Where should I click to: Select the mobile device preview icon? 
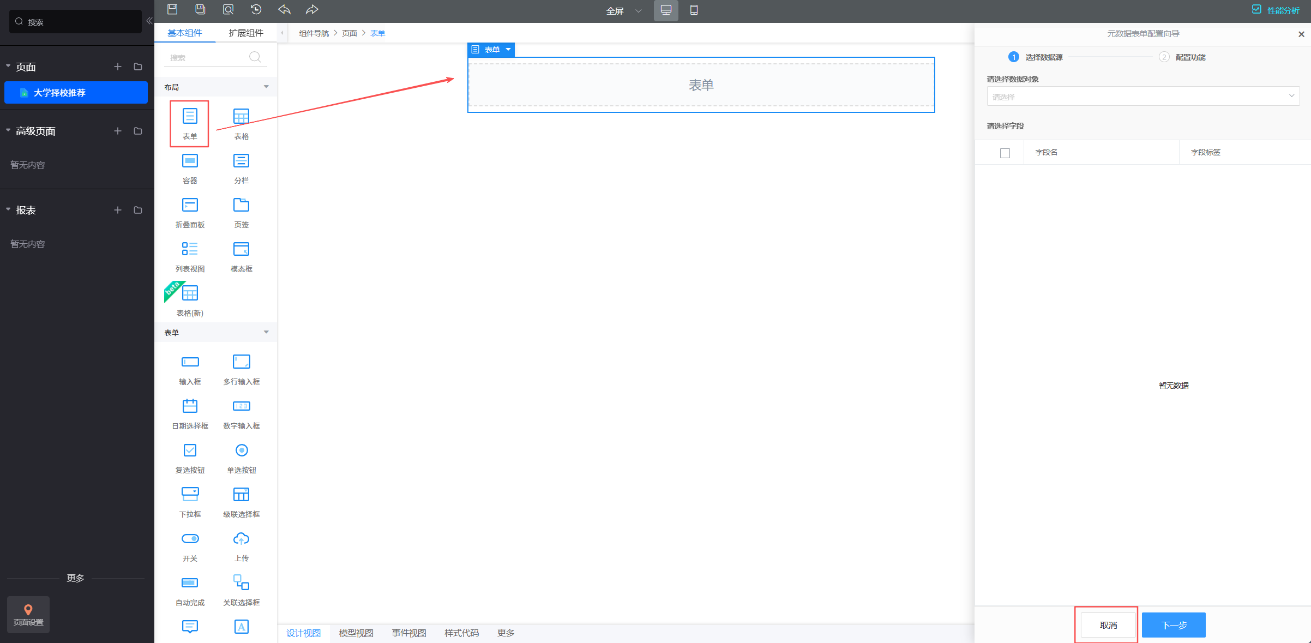pyautogui.click(x=694, y=10)
